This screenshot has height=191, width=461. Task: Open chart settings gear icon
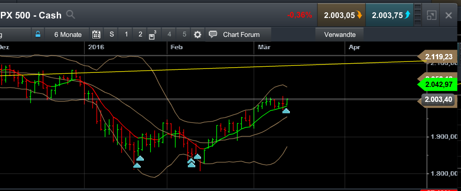pyautogui.click(x=198, y=35)
